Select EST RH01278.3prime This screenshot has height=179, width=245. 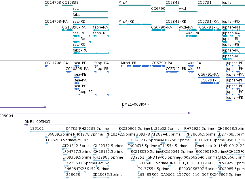tap(75, 137)
